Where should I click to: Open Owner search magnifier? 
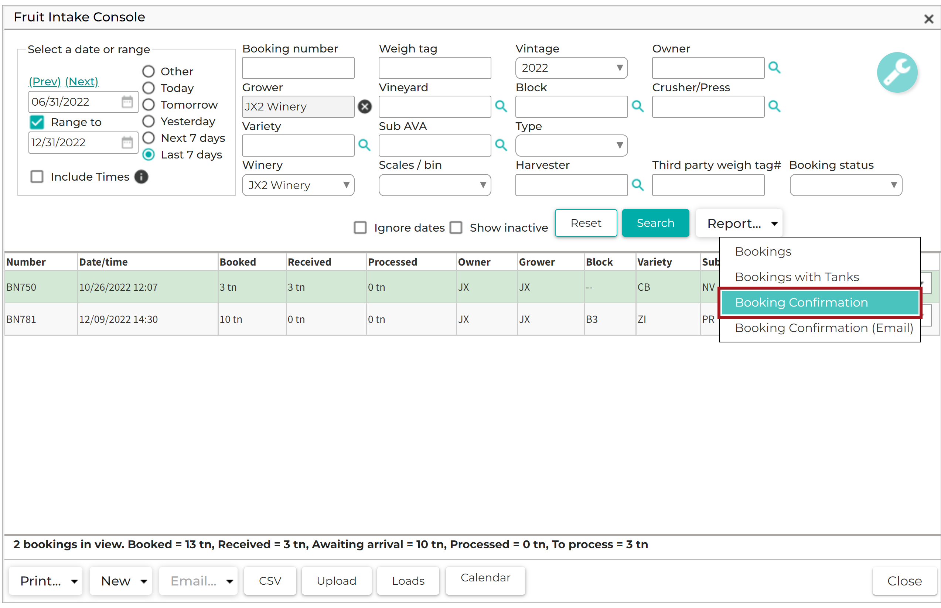pyautogui.click(x=774, y=68)
